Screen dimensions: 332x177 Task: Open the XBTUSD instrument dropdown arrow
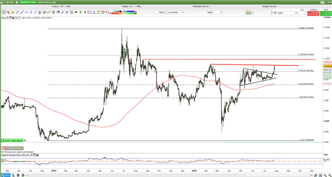(5, 2)
